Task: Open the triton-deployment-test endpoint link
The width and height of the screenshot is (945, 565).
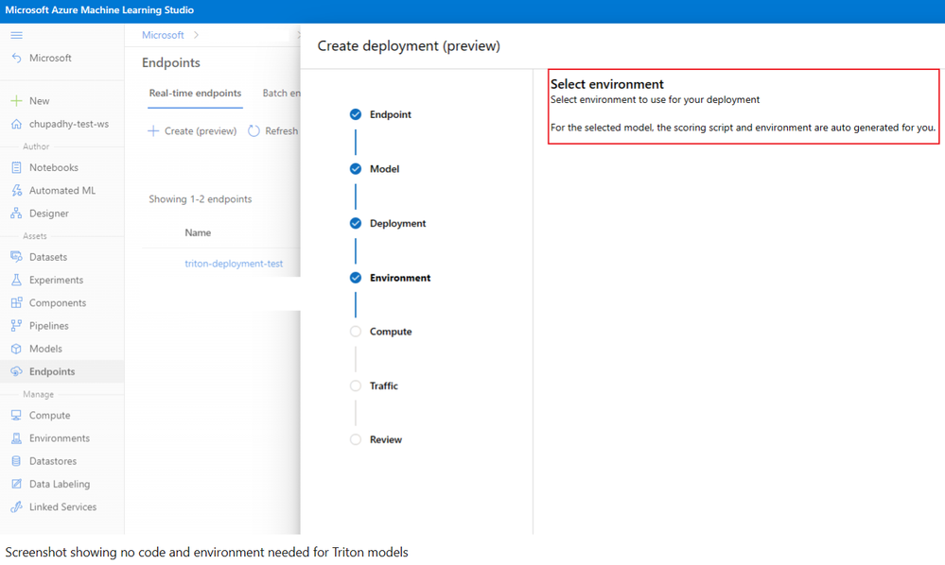Action: tap(234, 264)
